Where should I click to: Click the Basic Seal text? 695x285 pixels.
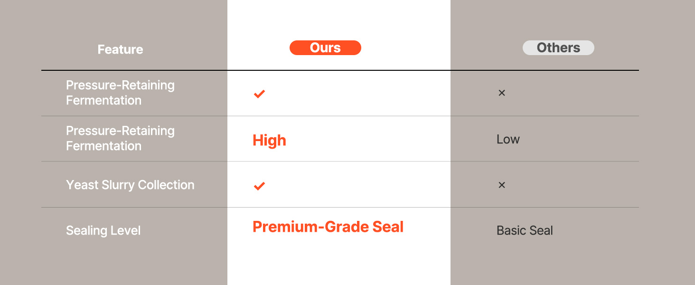coord(525,230)
